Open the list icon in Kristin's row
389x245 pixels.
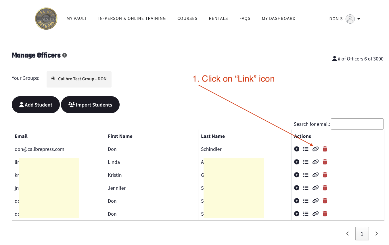tap(306, 175)
